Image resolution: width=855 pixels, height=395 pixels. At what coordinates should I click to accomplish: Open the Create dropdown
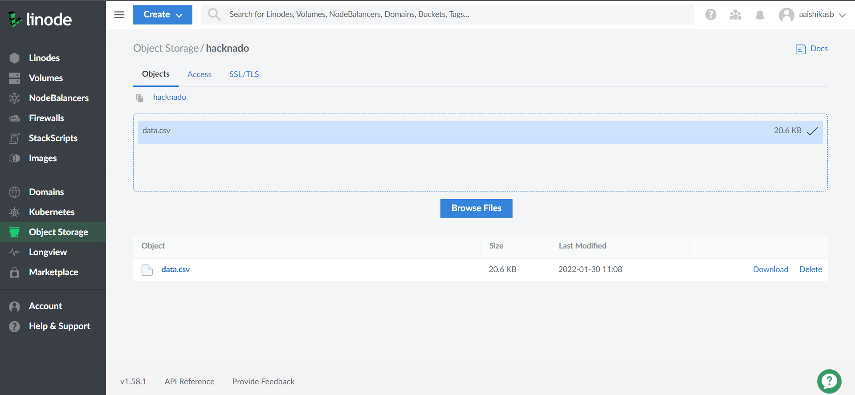pos(163,15)
